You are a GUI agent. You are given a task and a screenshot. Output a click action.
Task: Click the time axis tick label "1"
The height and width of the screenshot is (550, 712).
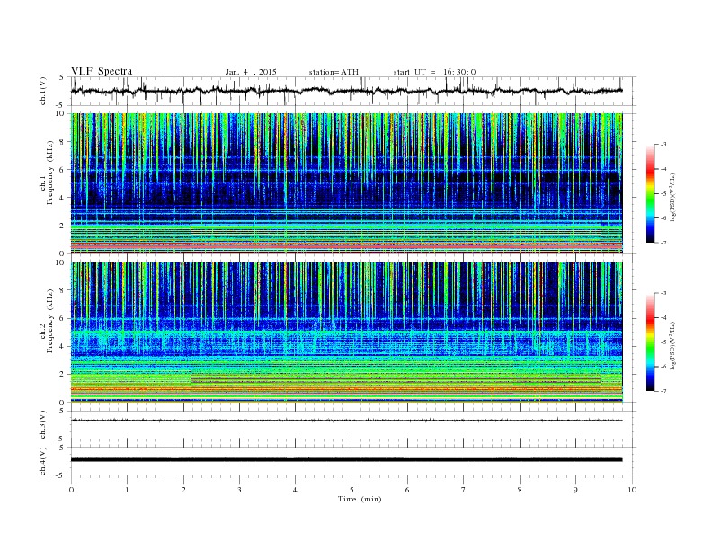click(127, 490)
